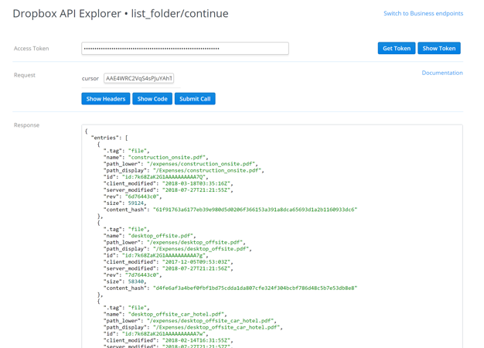The width and height of the screenshot is (484, 348).
Task: Switch to Business endpoints
Action: tap(423, 13)
